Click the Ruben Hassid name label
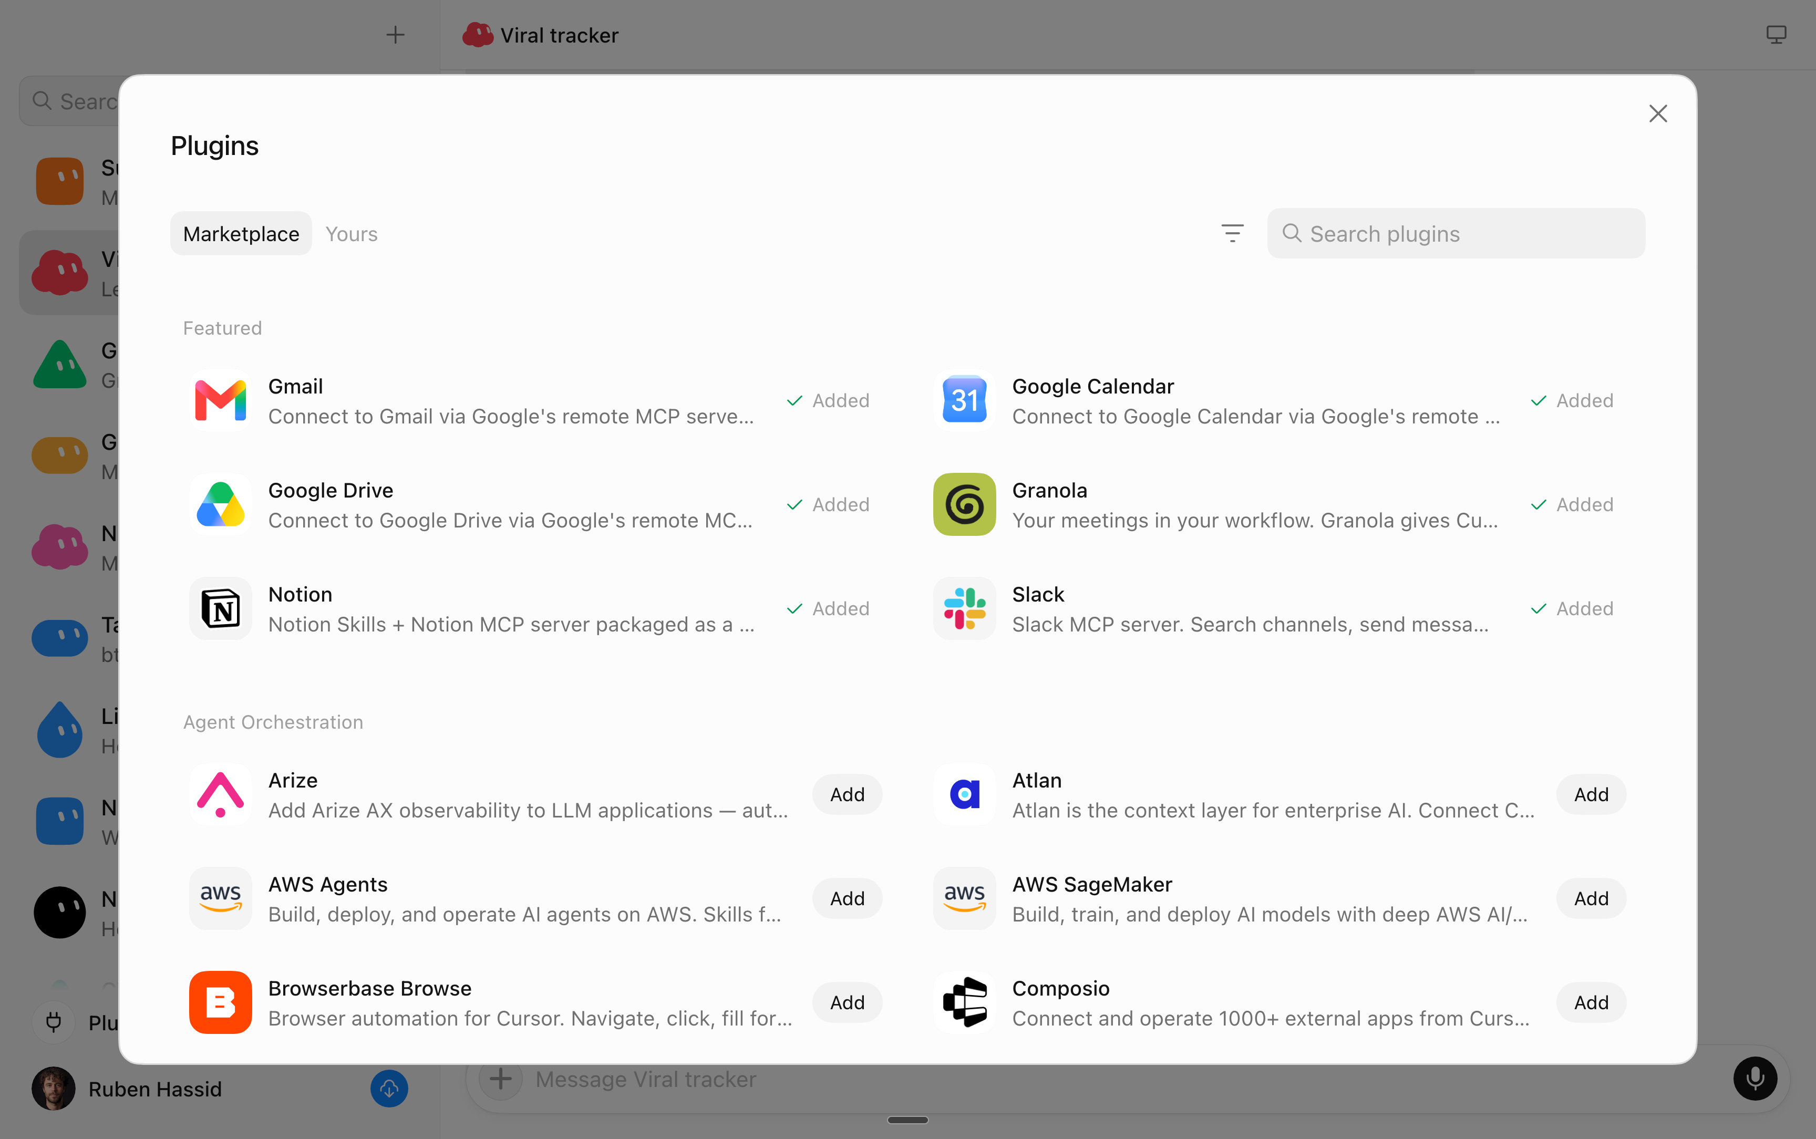This screenshot has width=1816, height=1139. click(155, 1089)
